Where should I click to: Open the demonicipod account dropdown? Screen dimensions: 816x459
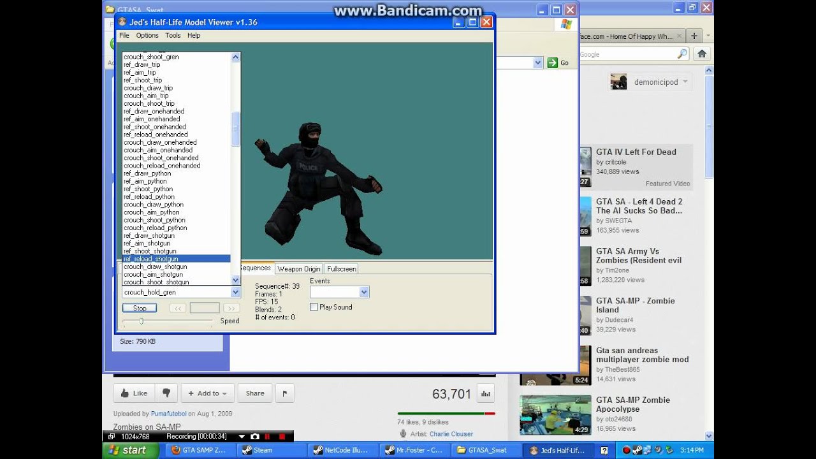pyautogui.click(x=685, y=82)
